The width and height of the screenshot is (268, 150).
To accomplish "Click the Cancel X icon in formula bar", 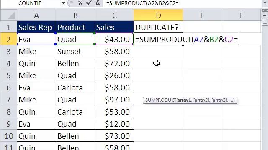I will [80, 3].
